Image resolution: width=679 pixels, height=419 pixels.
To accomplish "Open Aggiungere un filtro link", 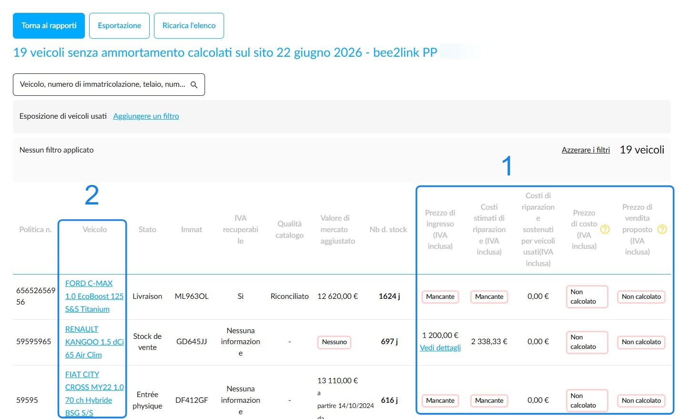I will [x=146, y=116].
